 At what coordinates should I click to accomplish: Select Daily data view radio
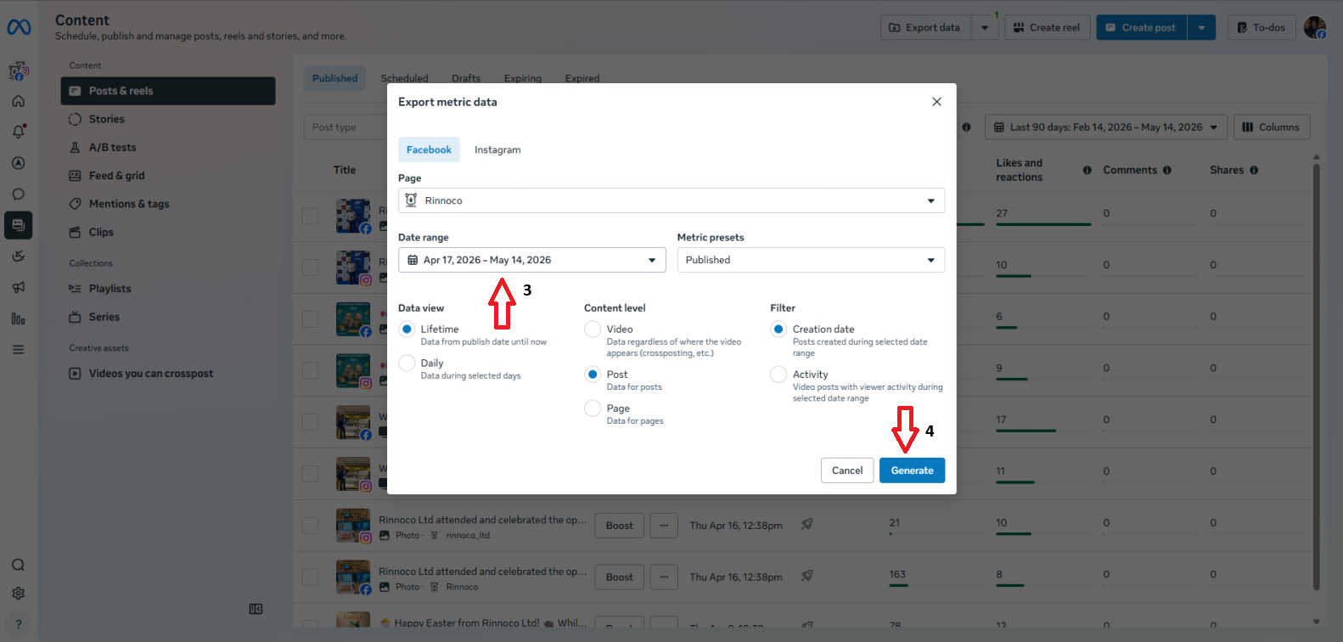click(407, 363)
